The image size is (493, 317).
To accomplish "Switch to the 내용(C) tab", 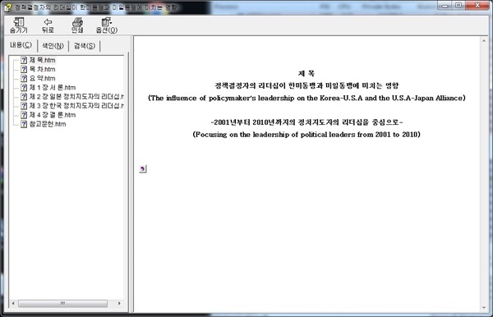I will [21, 45].
